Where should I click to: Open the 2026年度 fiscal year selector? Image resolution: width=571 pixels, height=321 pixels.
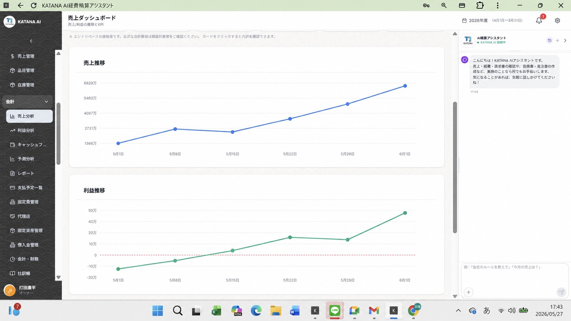(x=492, y=20)
